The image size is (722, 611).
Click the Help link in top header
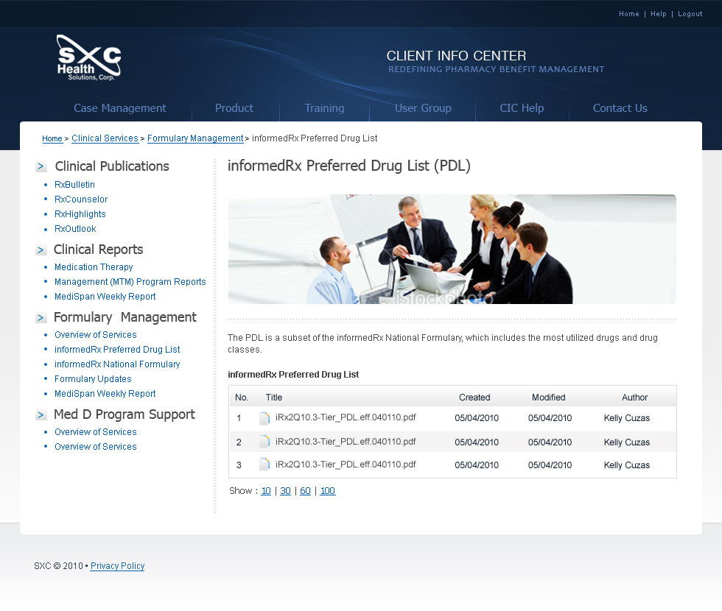coord(659,14)
